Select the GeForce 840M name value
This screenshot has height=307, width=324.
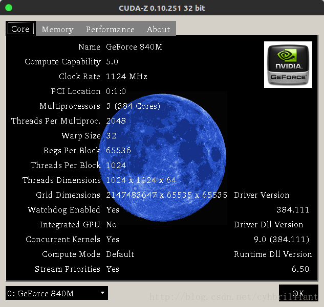click(x=134, y=47)
